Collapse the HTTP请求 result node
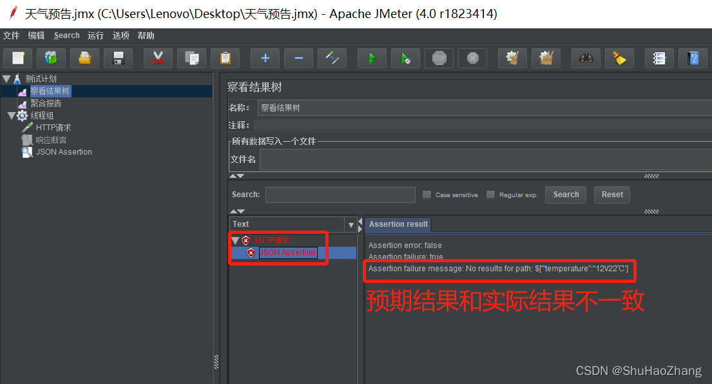The image size is (712, 384). (x=235, y=240)
